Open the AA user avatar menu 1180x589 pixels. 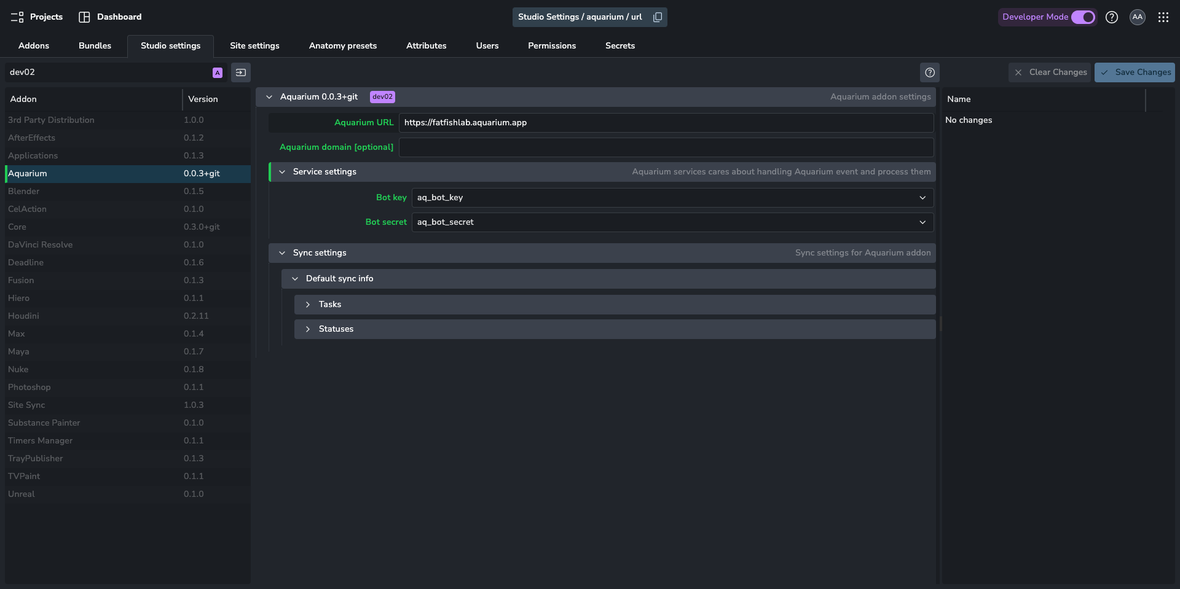point(1138,17)
